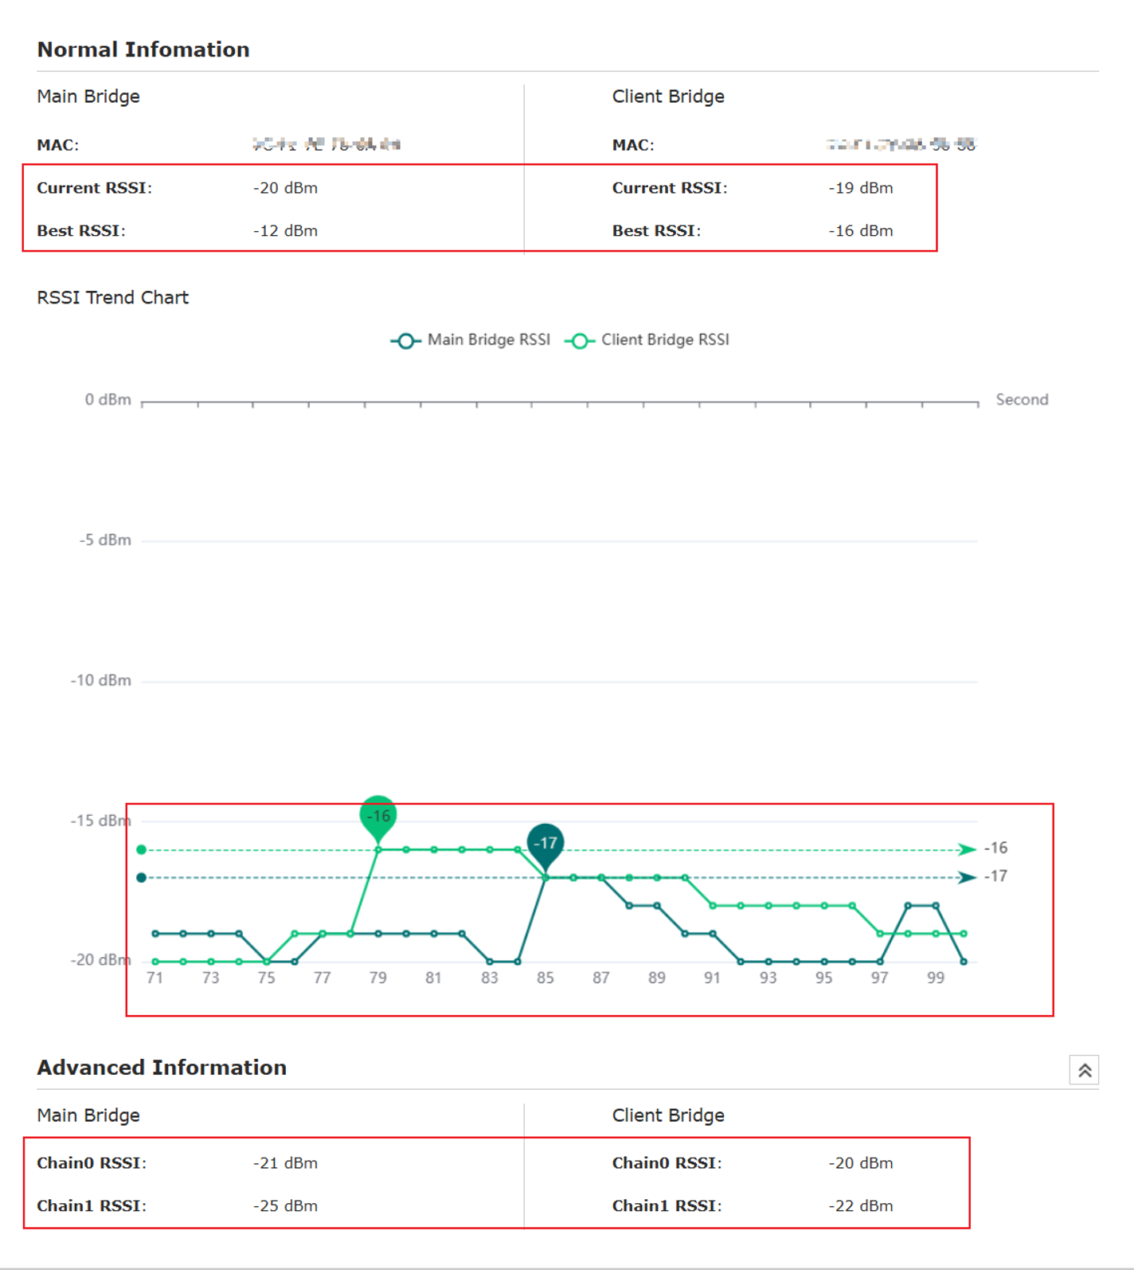
Task: Click green dot starting Client Bridge max line
Action: coord(142,849)
